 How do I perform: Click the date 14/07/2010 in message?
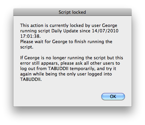[105, 31]
